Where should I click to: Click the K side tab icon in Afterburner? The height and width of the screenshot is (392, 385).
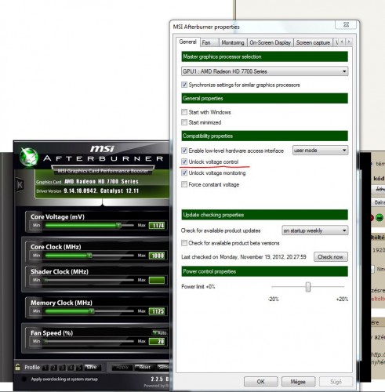pyautogui.click(x=20, y=185)
